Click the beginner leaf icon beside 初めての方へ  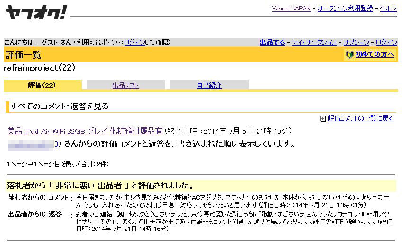click(349, 54)
